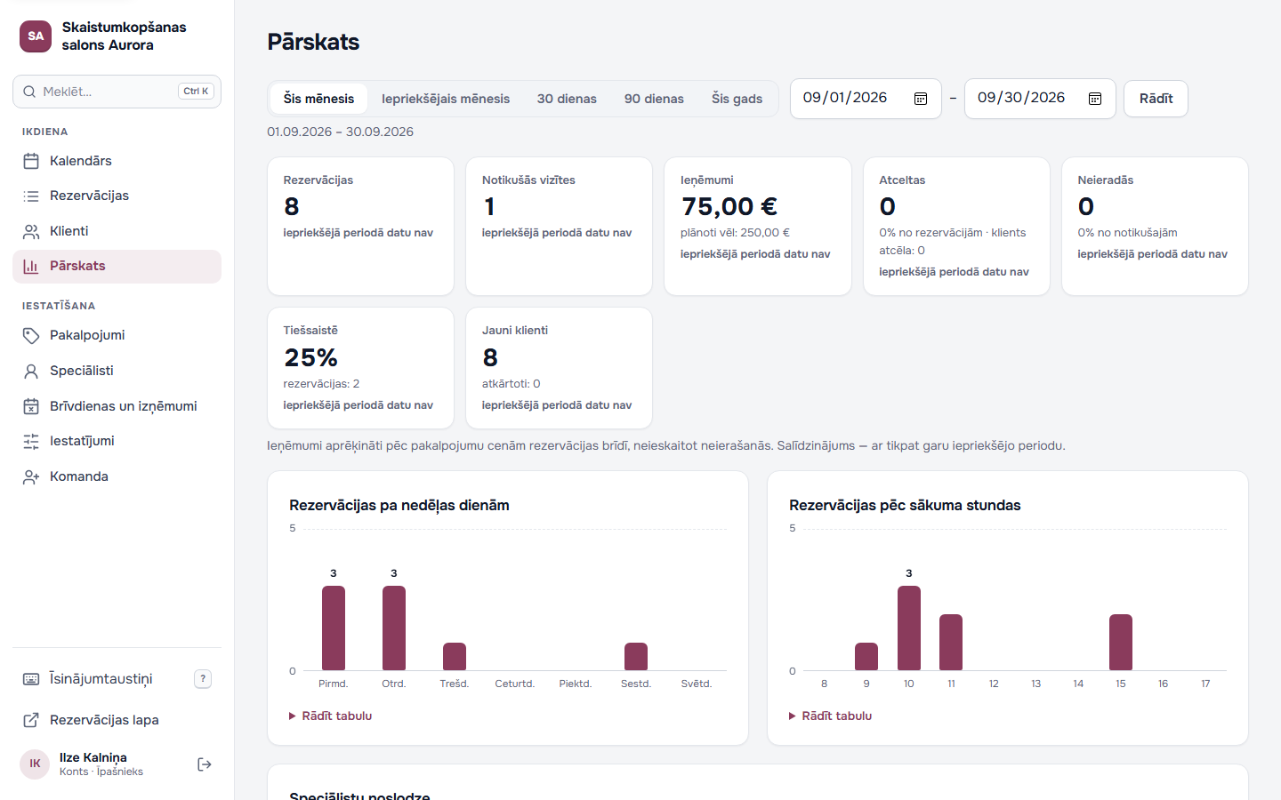
Task: Click the Ieņēmumi 75,00 € value
Action: click(729, 207)
